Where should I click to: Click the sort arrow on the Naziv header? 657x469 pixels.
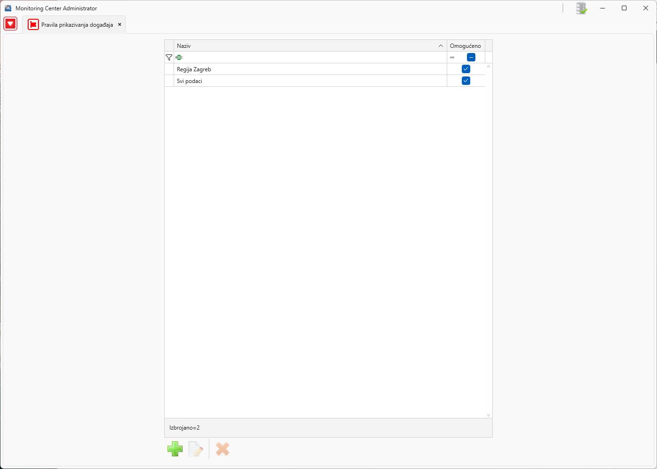coord(440,45)
